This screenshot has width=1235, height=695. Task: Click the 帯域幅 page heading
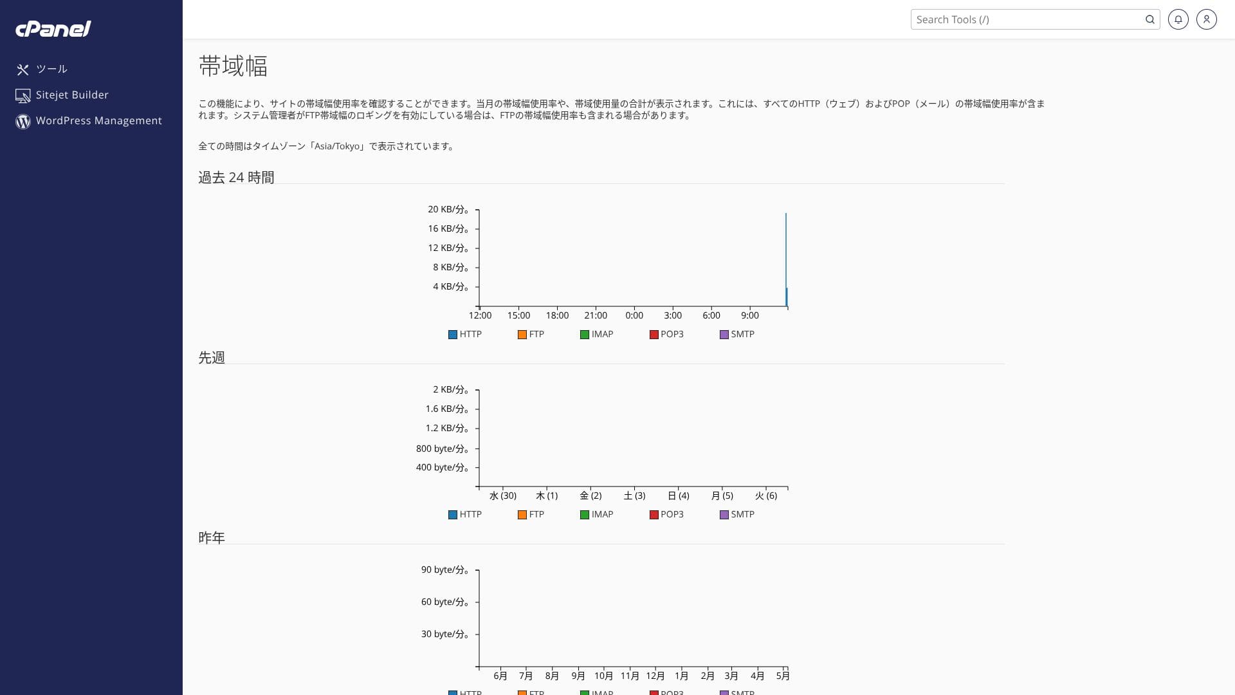(233, 66)
